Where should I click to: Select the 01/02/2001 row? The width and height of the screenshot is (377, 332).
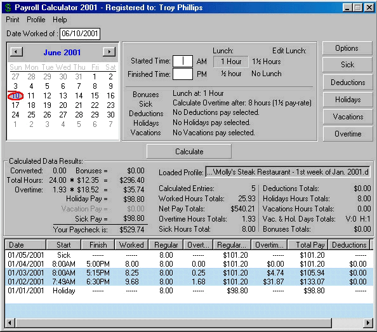[189, 281]
